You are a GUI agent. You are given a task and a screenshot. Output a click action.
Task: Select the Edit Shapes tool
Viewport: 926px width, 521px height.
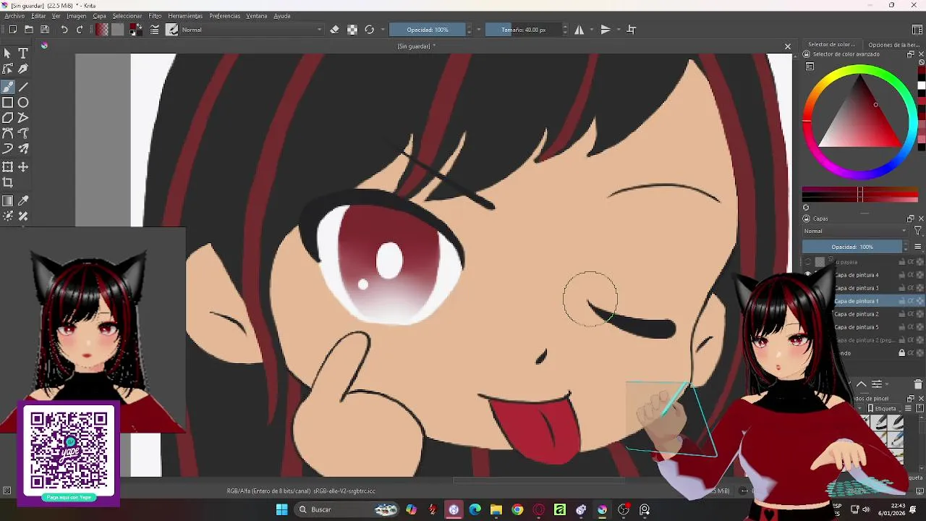point(7,69)
